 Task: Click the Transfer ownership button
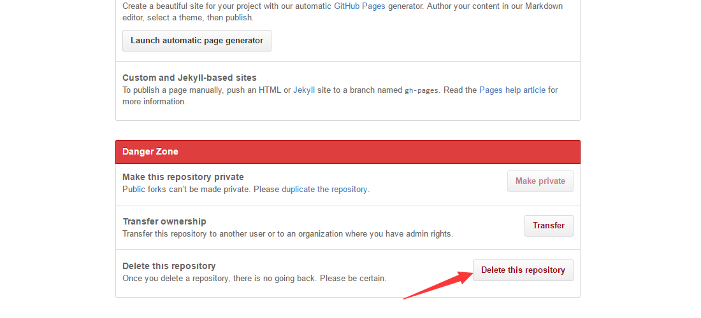(549, 226)
